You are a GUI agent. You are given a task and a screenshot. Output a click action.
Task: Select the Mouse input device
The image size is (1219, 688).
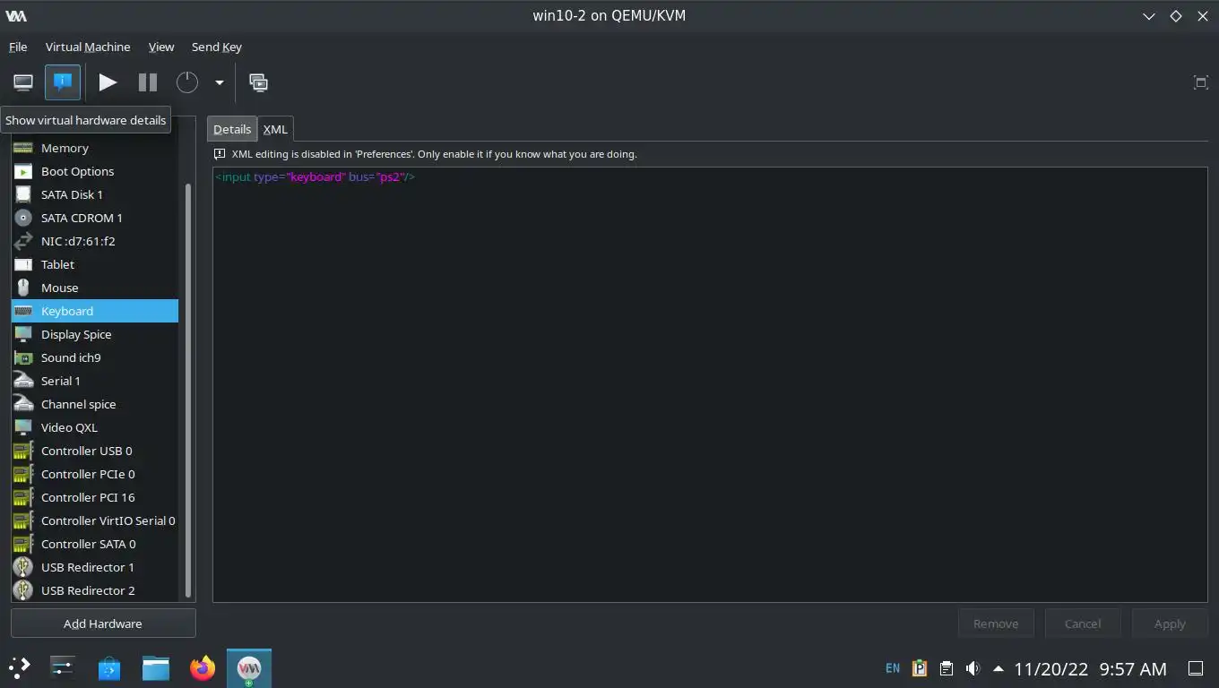click(95, 288)
